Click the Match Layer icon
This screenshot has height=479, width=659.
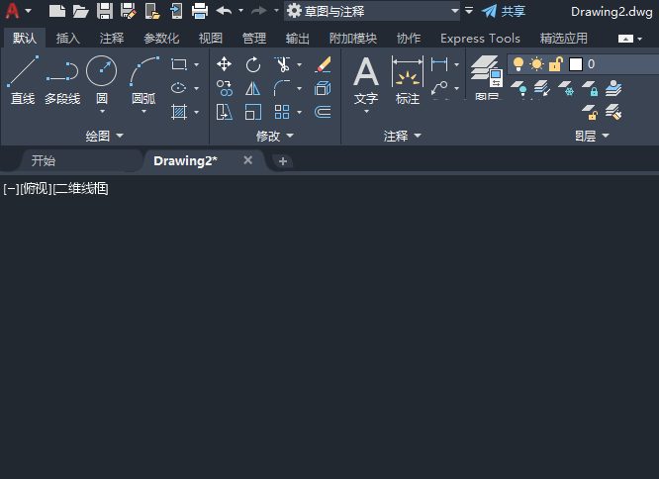(x=613, y=112)
